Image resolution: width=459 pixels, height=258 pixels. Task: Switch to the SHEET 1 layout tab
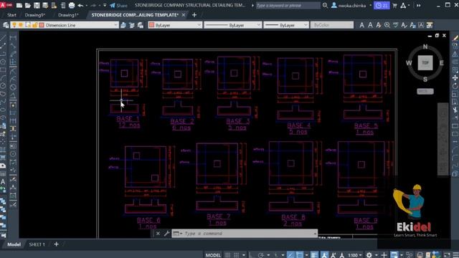37,244
